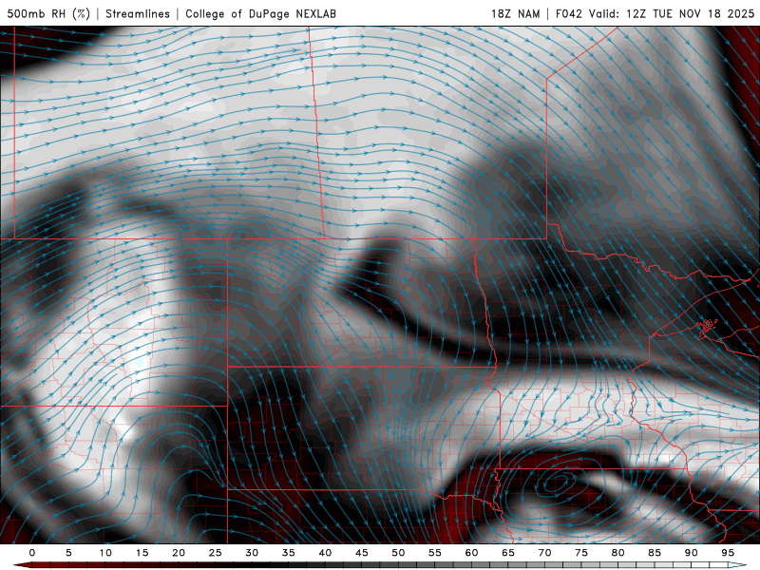Viewport: 760px width, 570px height.
Task: Click the "65" colorbar label
Action: click(x=508, y=553)
